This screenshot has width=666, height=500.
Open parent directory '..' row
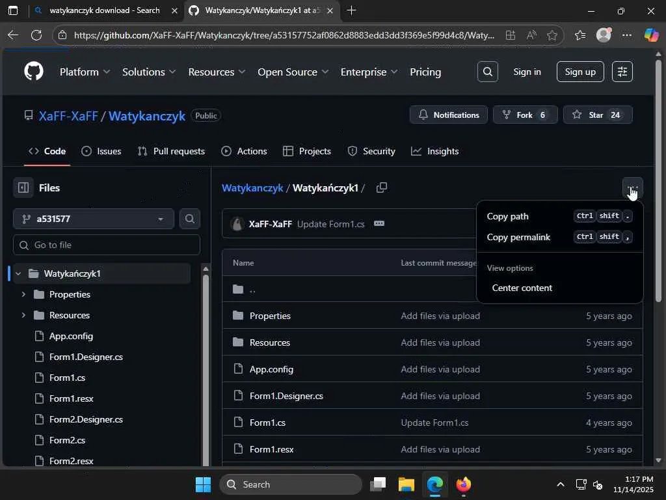(x=432, y=289)
